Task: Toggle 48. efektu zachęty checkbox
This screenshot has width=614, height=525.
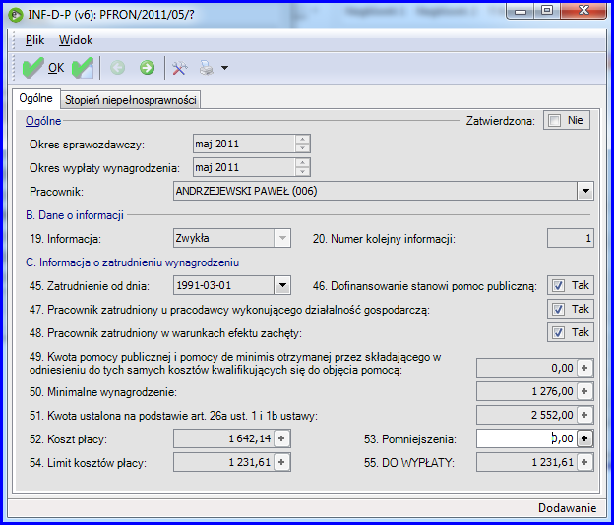Action: point(558,333)
